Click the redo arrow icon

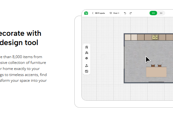[x=131, y=13]
